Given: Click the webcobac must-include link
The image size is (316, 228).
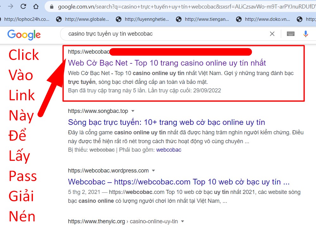Looking at the screenshot, I should 169,150.
